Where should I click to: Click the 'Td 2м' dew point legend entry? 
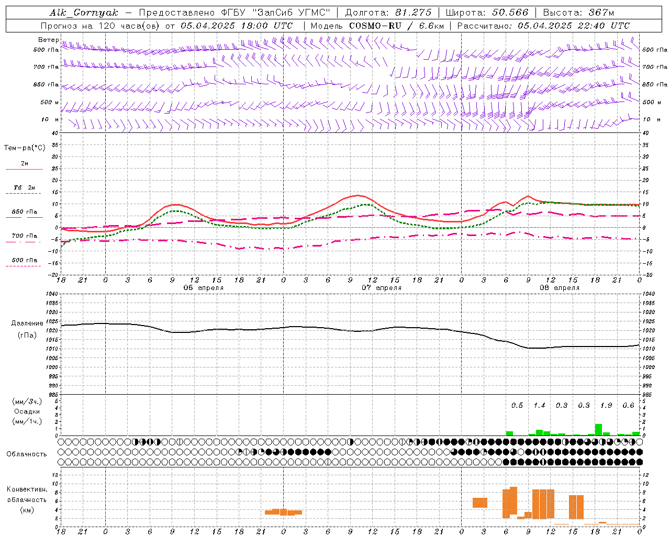pyautogui.click(x=25, y=187)
